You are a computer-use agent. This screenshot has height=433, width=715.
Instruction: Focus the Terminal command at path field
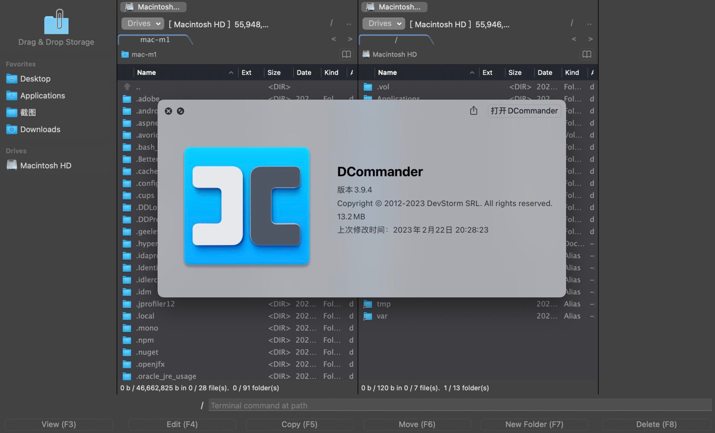pos(460,405)
